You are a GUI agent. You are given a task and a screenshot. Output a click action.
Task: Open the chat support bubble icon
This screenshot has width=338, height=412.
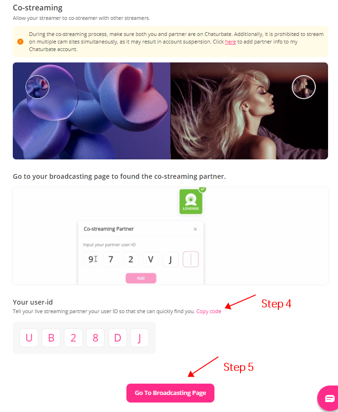[x=329, y=398]
